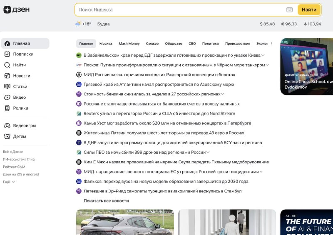Select the Главное news tab
This screenshot has height=235, width=333.
click(x=86, y=44)
